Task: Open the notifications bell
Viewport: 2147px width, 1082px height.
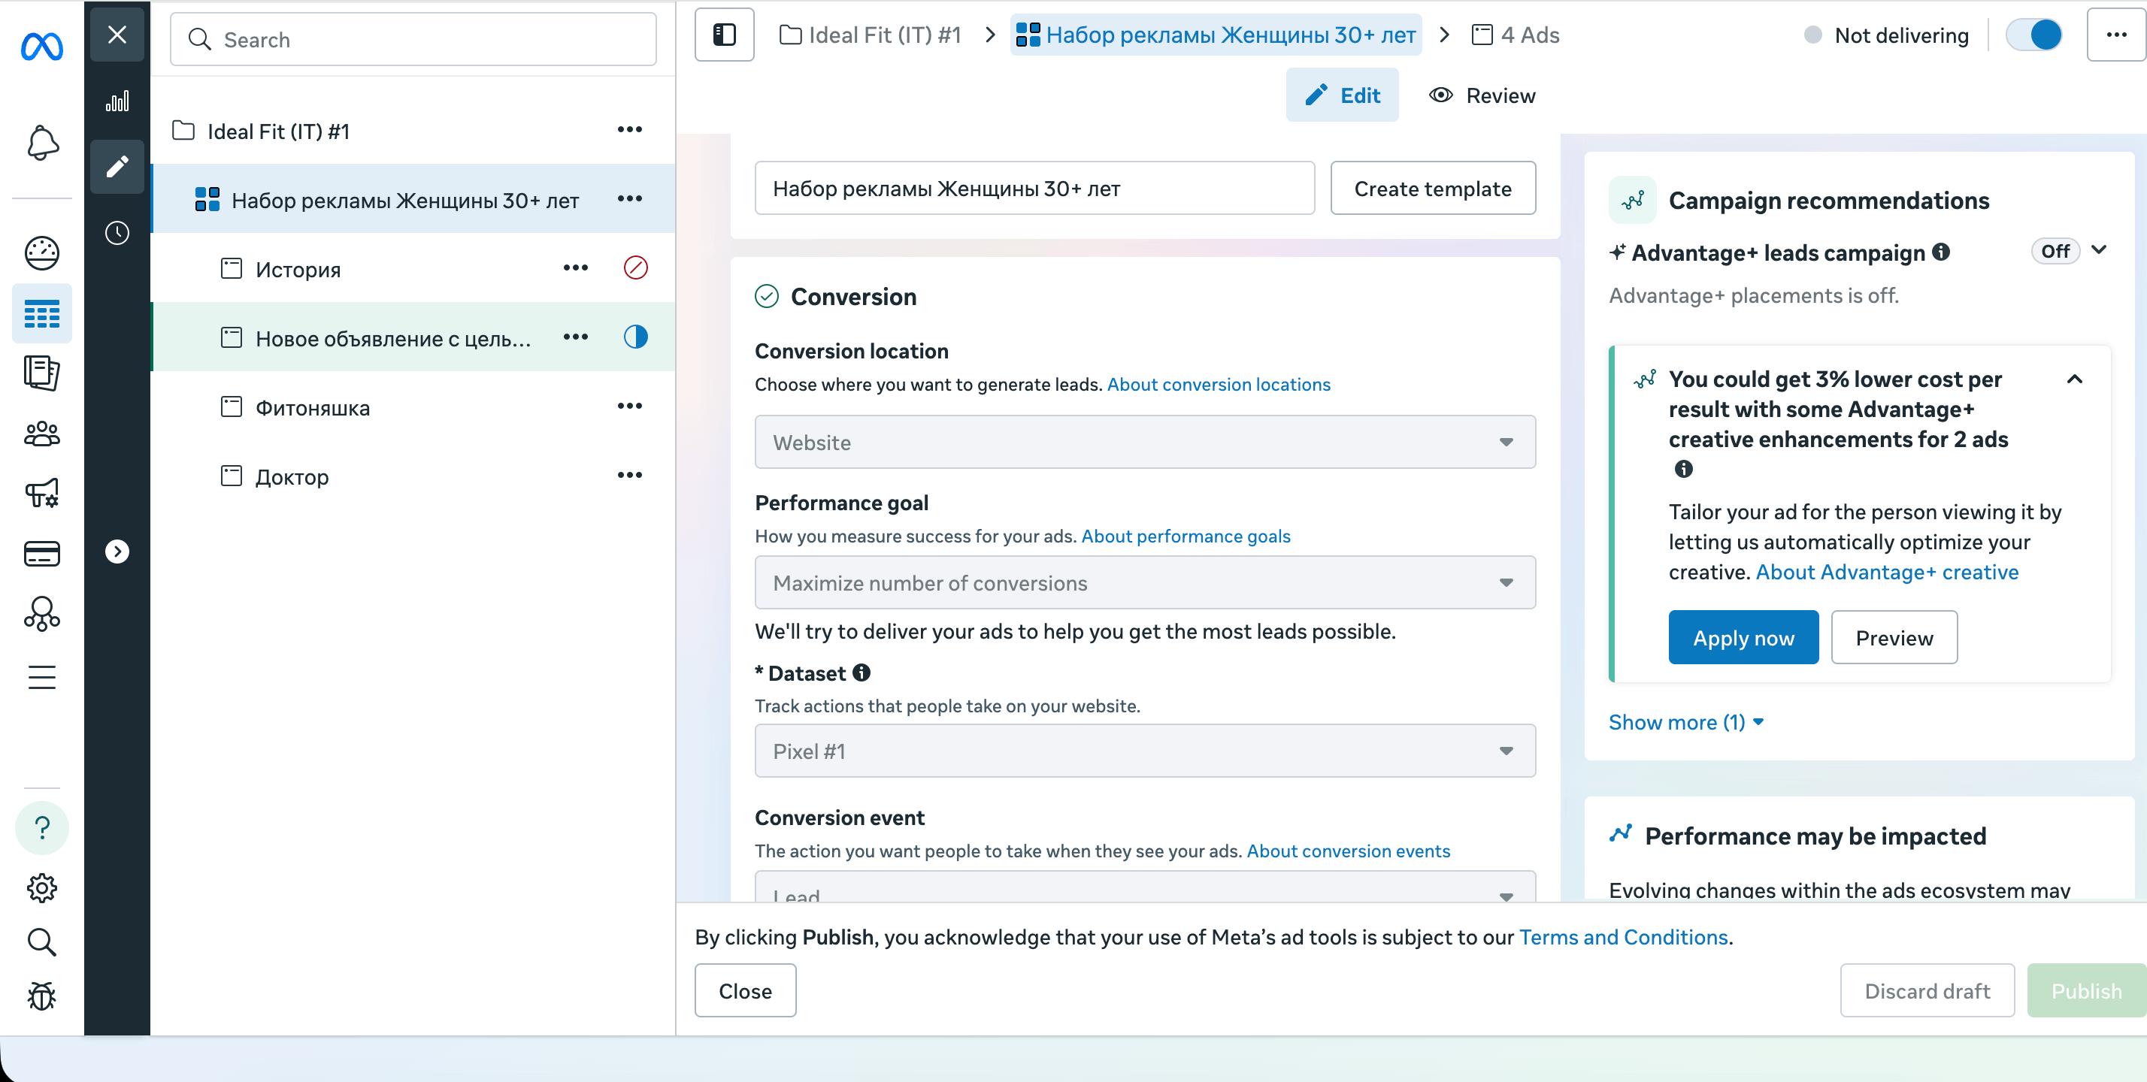Action: tap(41, 143)
